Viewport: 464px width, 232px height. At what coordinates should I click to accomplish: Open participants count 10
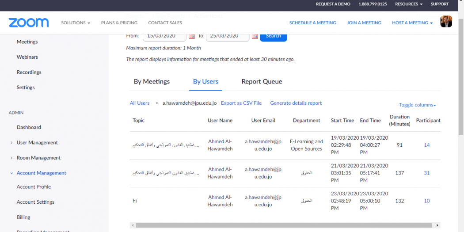[x=427, y=201]
